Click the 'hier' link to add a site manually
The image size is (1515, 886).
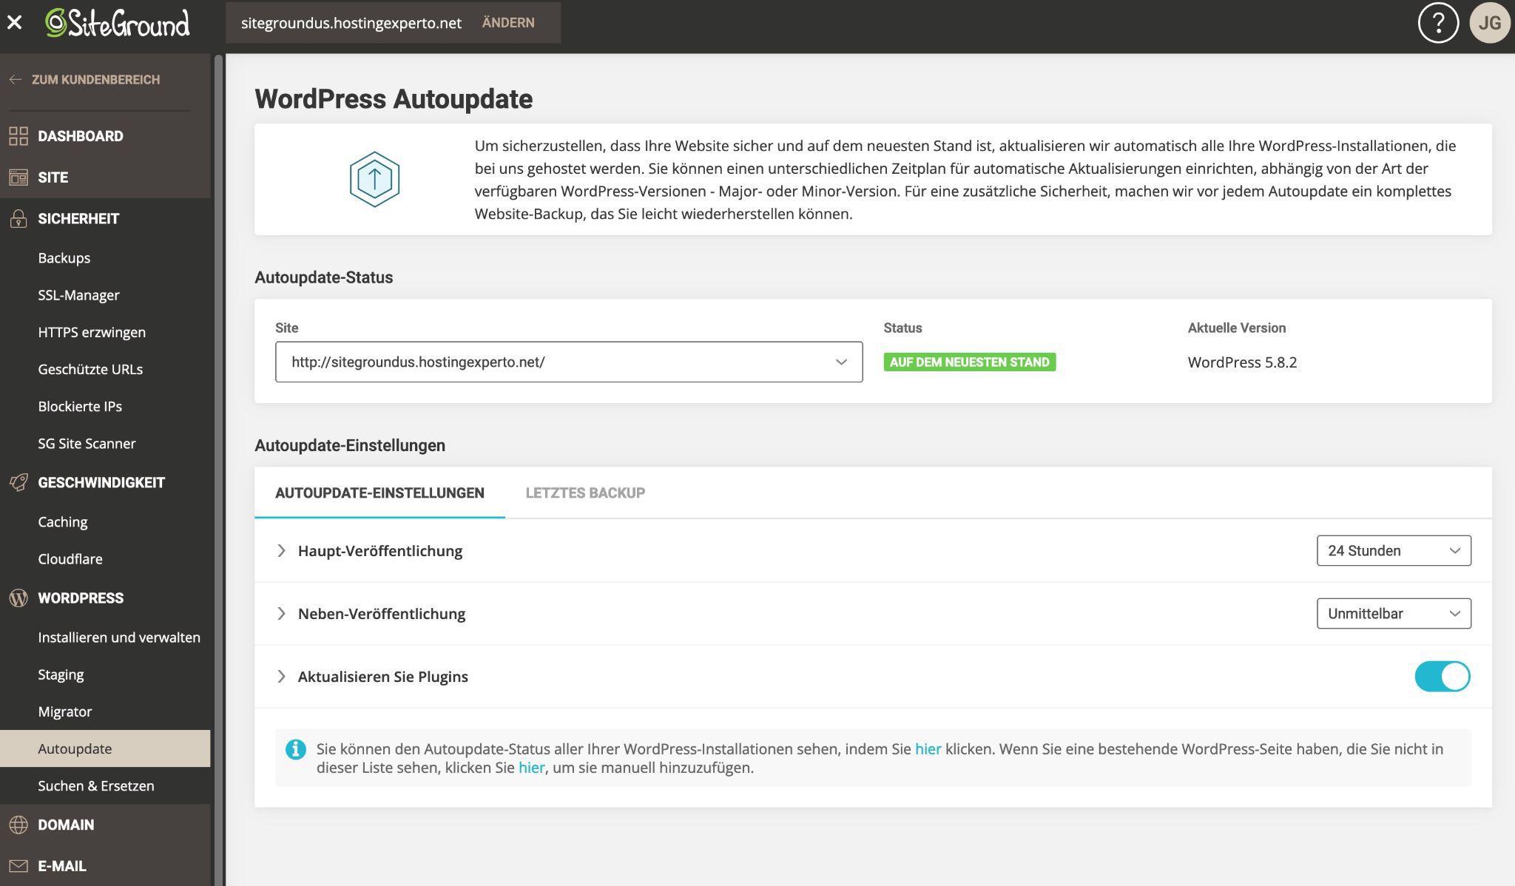click(x=531, y=768)
